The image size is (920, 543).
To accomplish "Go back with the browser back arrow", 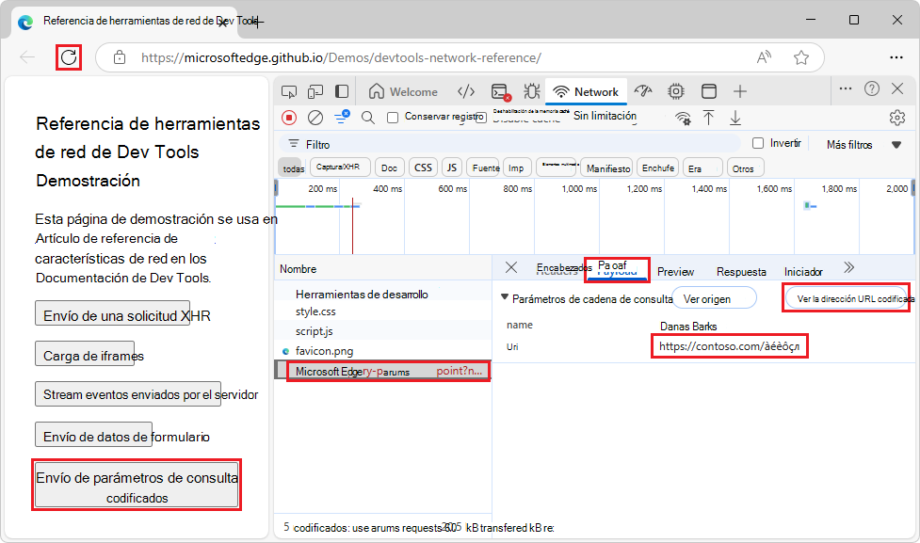I will (27, 57).
